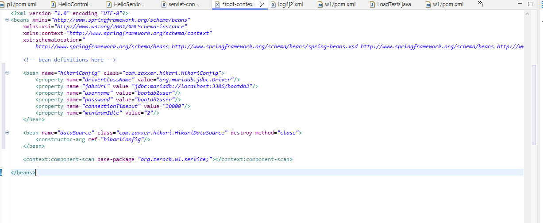The width and height of the screenshot is (543, 223).
Task: Click the closing </beans> tag
Action: [x=22, y=173]
